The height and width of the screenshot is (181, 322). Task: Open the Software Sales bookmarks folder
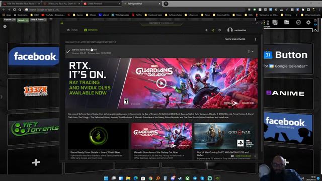pos(173,15)
